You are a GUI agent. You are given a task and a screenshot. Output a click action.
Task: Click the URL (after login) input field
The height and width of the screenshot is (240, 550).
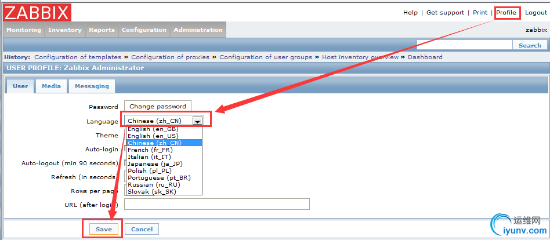217,204
